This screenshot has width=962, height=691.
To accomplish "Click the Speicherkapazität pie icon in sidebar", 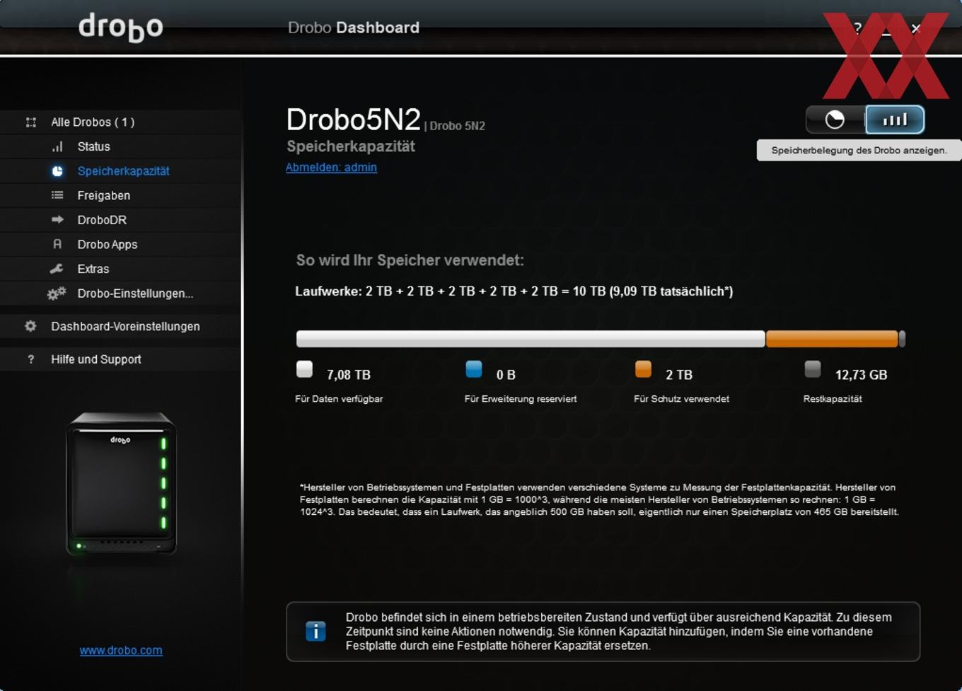I will pos(57,171).
